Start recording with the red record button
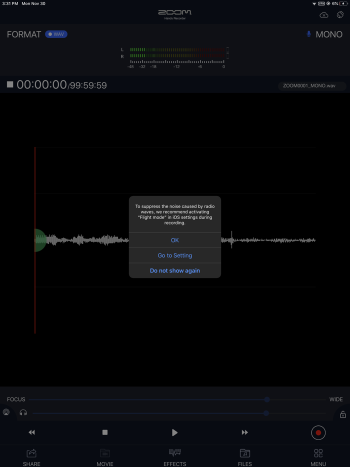 click(x=318, y=432)
